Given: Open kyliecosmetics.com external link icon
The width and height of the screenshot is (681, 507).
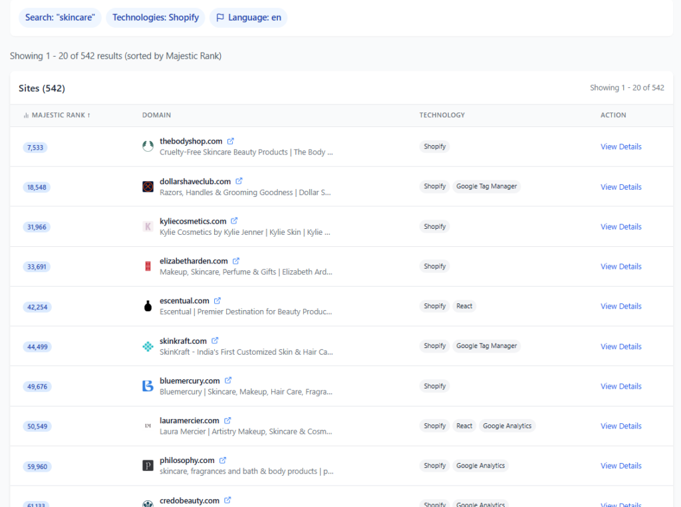Looking at the screenshot, I should pyautogui.click(x=235, y=221).
